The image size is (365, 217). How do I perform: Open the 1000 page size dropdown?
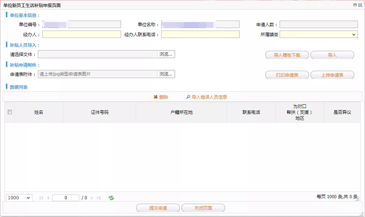tap(19, 198)
